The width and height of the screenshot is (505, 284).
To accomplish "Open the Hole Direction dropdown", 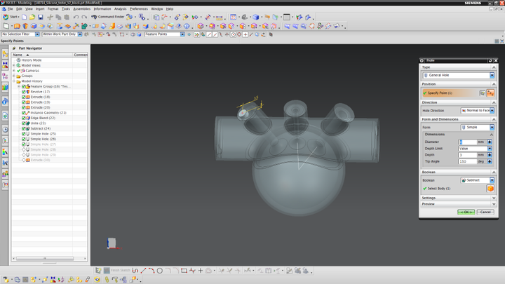I will (478, 111).
